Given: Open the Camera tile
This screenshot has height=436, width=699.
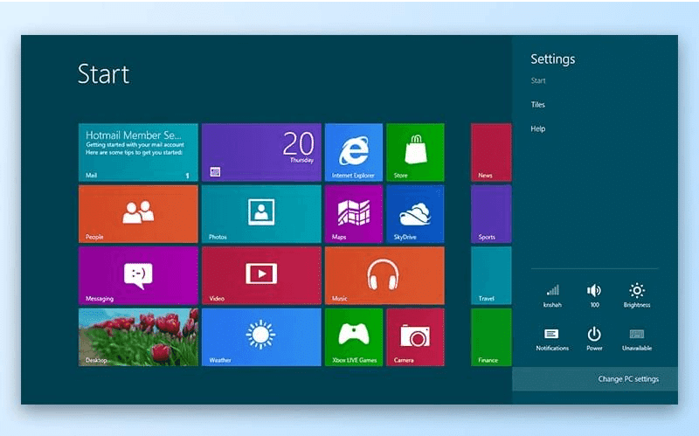Looking at the screenshot, I should 415,337.
